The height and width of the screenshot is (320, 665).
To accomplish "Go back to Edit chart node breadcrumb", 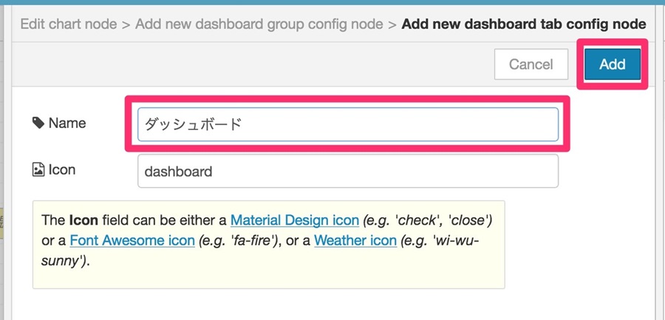I will (x=69, y=24).
